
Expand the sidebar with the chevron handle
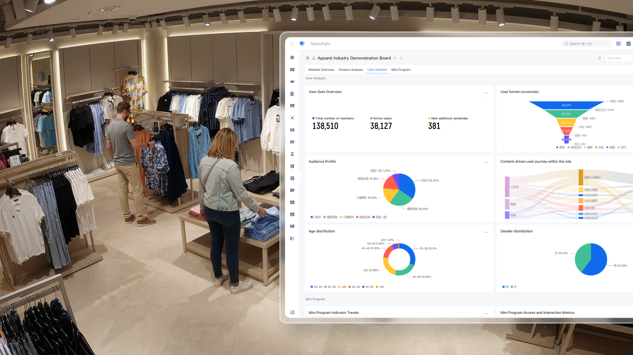[300, 177]
